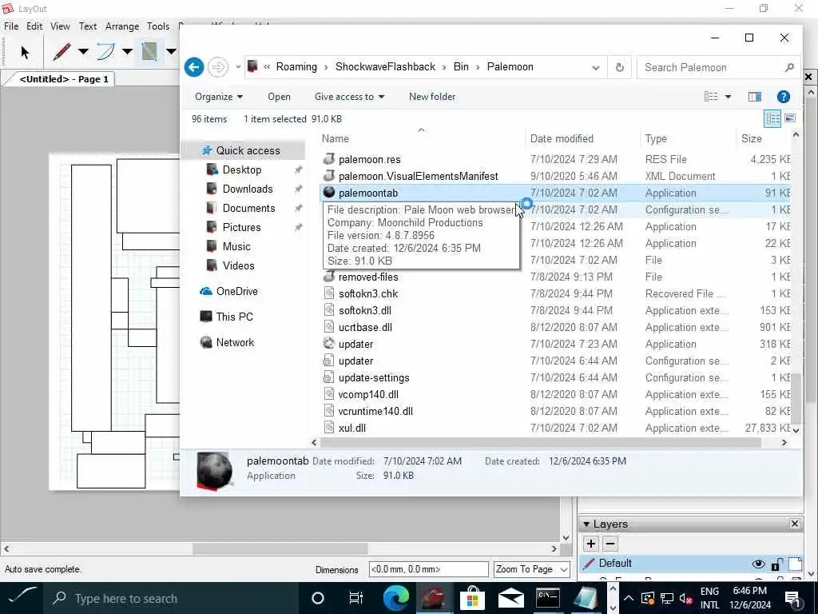Image resolution: width=818 pixels, height=614 pixels.
Task: Open Network in navigation pane
Action: (235, 342)
